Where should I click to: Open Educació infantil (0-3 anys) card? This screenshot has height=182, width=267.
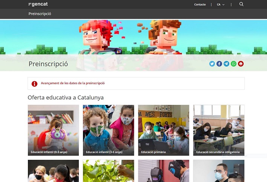[53, 130]
